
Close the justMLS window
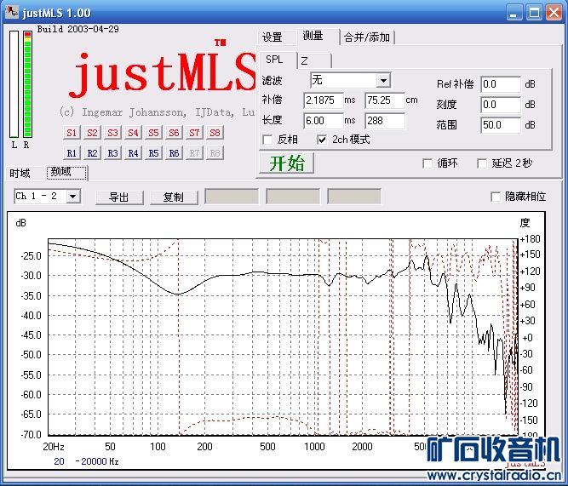point(554,13)
